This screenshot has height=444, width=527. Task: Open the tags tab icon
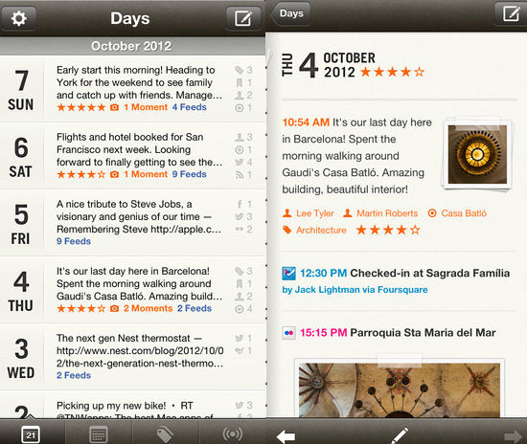[166, 434]
